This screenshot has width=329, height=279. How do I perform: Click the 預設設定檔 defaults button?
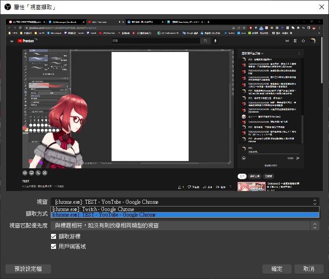point(28,269)
